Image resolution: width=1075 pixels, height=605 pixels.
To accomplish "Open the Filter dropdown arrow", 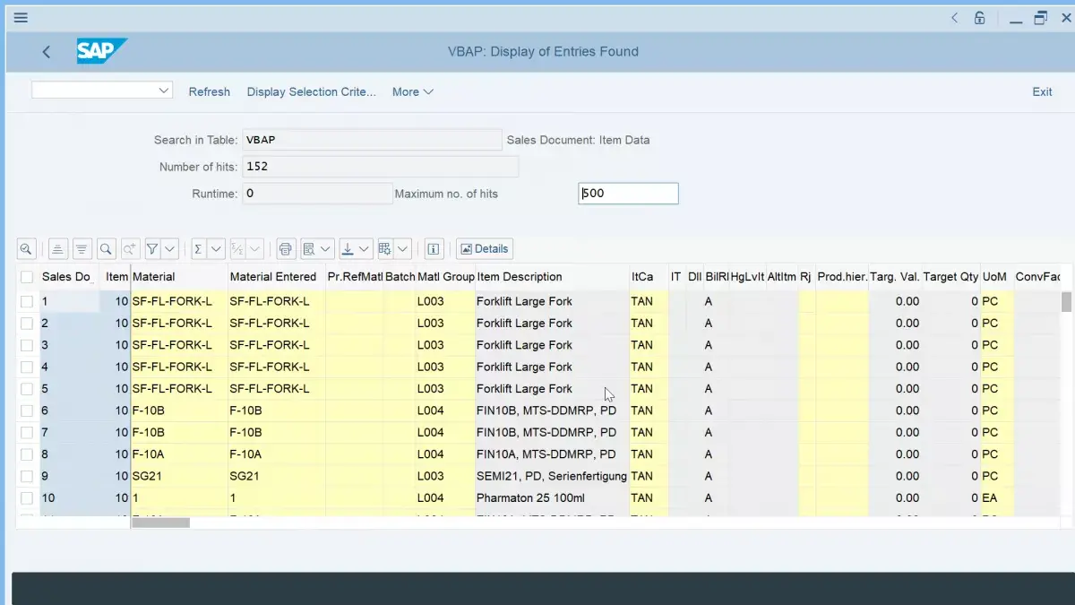I will (170, 249).
